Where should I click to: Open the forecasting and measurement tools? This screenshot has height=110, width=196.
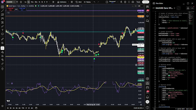click(x=2, y=22)
